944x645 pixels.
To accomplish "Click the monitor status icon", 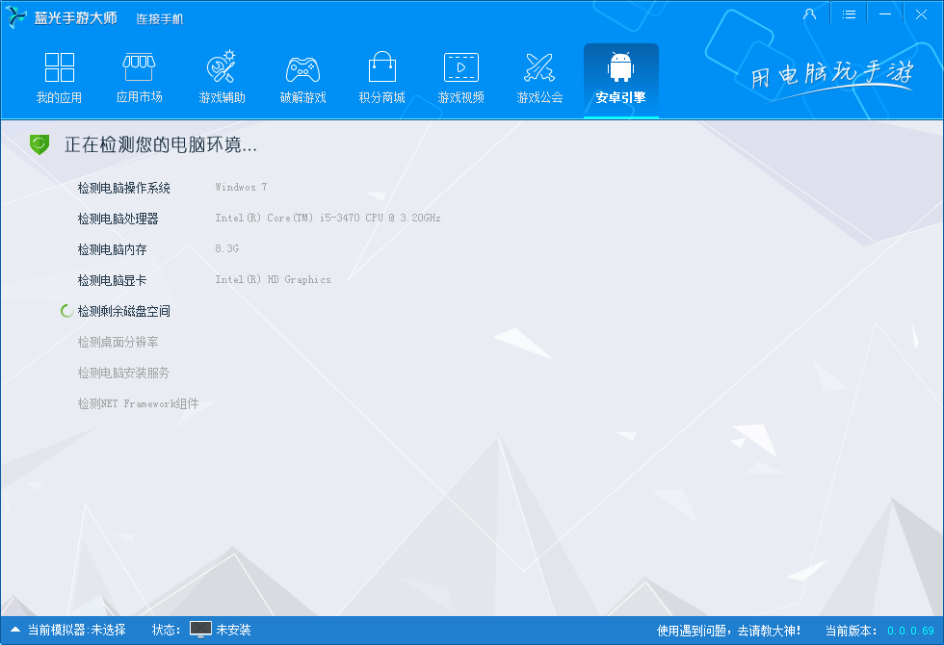I will coord(200,630).
